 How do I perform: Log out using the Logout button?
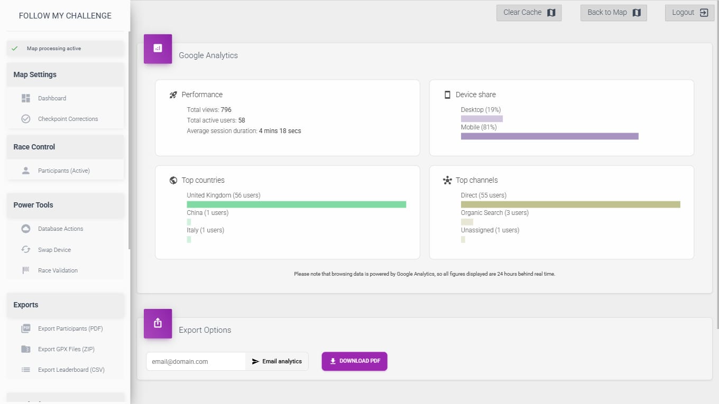[x=689, y=13]
